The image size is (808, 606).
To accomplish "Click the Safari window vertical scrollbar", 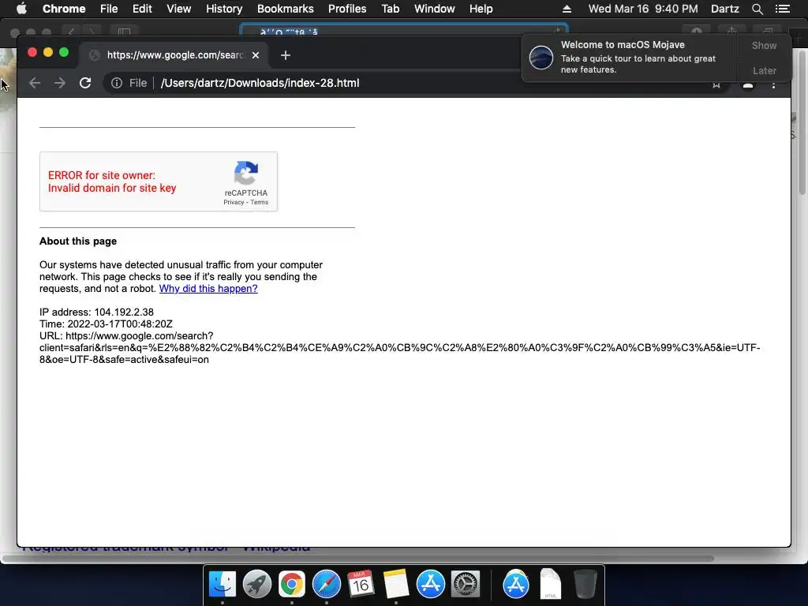I will click(802, 121).
